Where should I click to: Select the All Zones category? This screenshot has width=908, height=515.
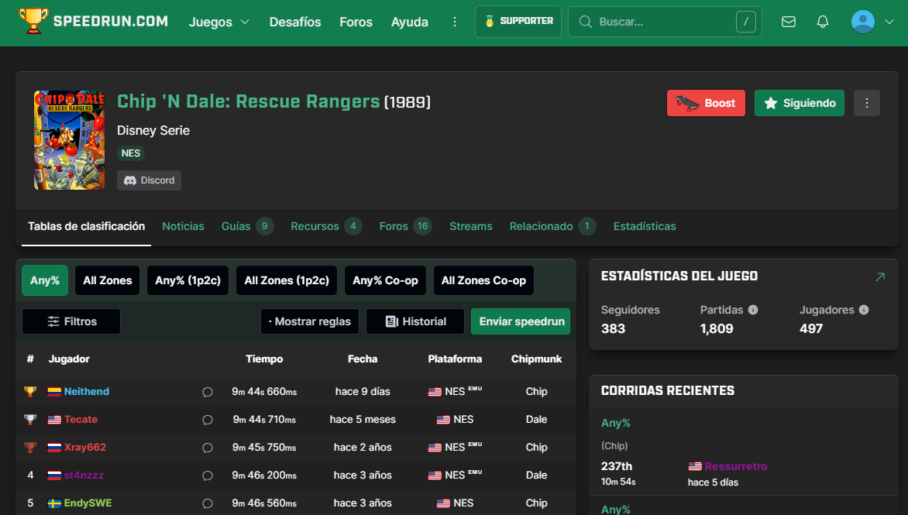point(107,280)
